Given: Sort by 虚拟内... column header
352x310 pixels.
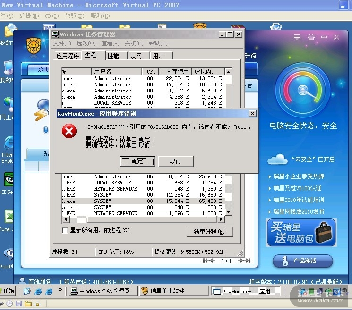Looking at the screenshot, I should coord(208,72).
